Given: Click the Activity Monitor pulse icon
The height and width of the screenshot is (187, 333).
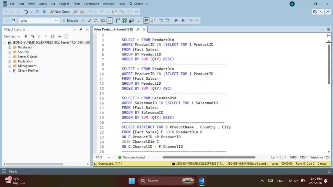Looking at the screenshot, I should pos(60,36).
